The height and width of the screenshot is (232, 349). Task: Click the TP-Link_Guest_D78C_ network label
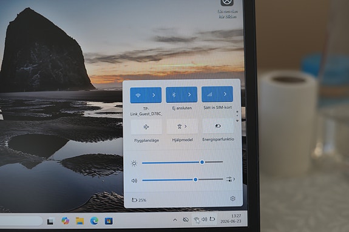(x=146, y=111)
